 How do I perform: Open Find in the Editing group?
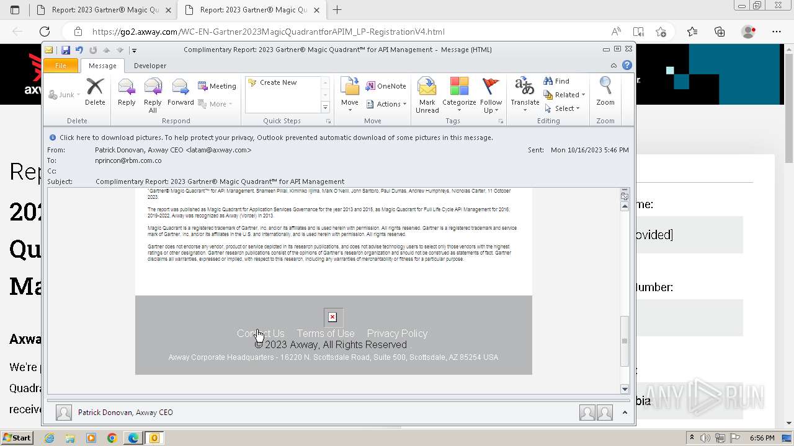556,81
